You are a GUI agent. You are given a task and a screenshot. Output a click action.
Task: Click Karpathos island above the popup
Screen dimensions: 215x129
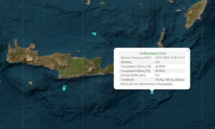(161, 38)
